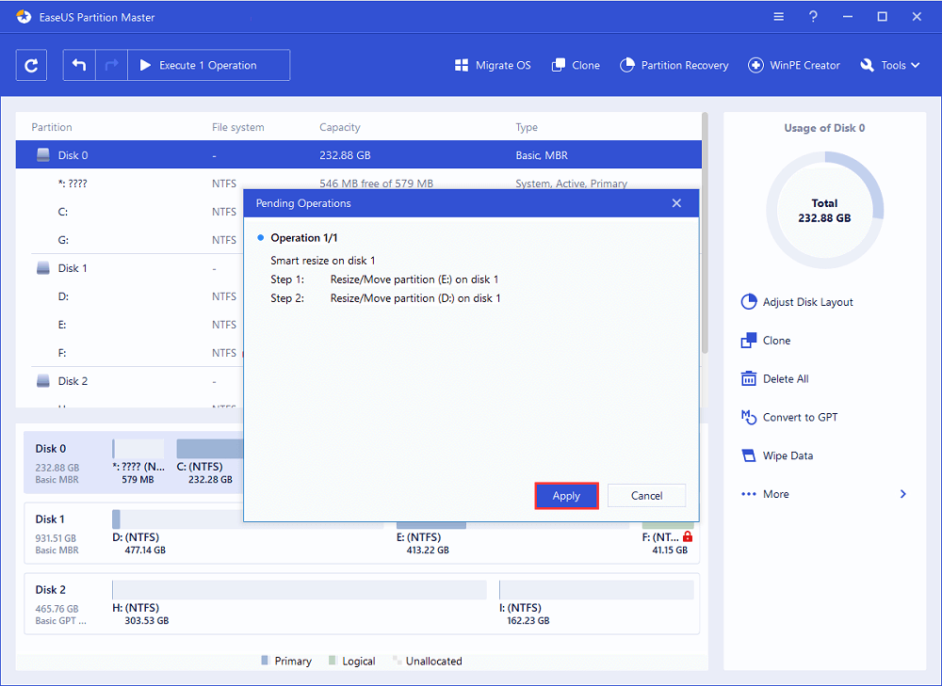
Task: Undo the last operation
Action: point(79,66)
